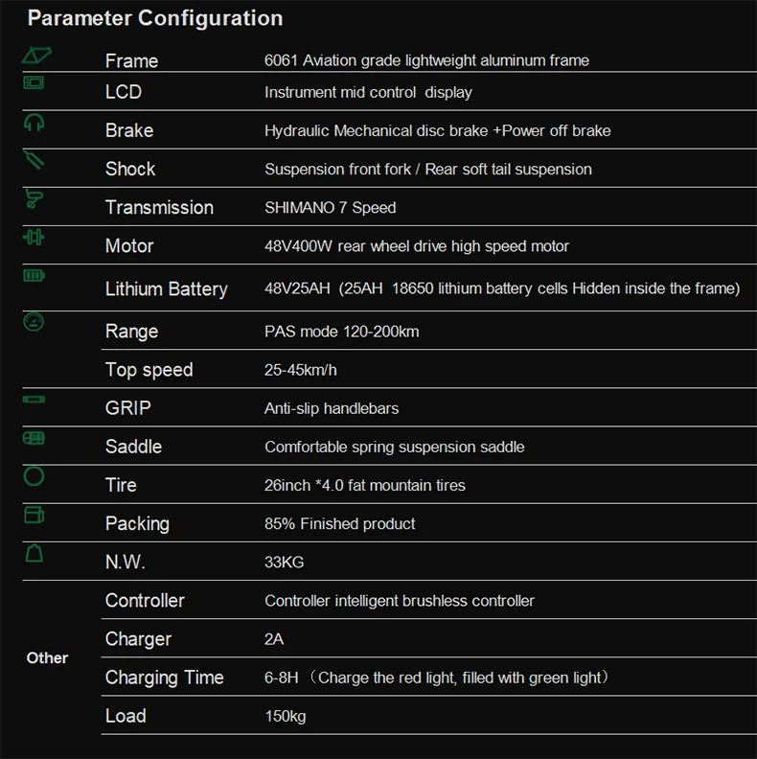The height and width of the screenshot is (759, 757).
Task: Click the green battery icon
Action: point(34,276)
